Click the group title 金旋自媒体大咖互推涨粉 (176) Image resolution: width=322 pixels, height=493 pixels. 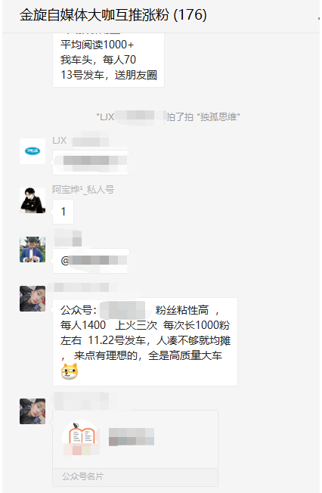point(113,15)
